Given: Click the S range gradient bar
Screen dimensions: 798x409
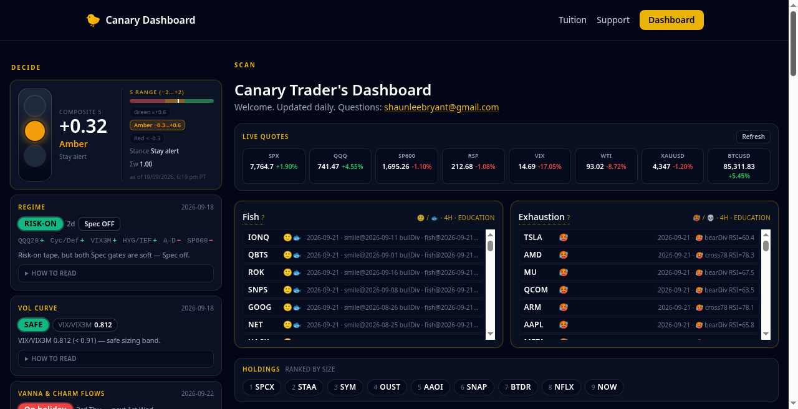Looking at the screenshot, I should pyautogui.click(x=171, y=100).
